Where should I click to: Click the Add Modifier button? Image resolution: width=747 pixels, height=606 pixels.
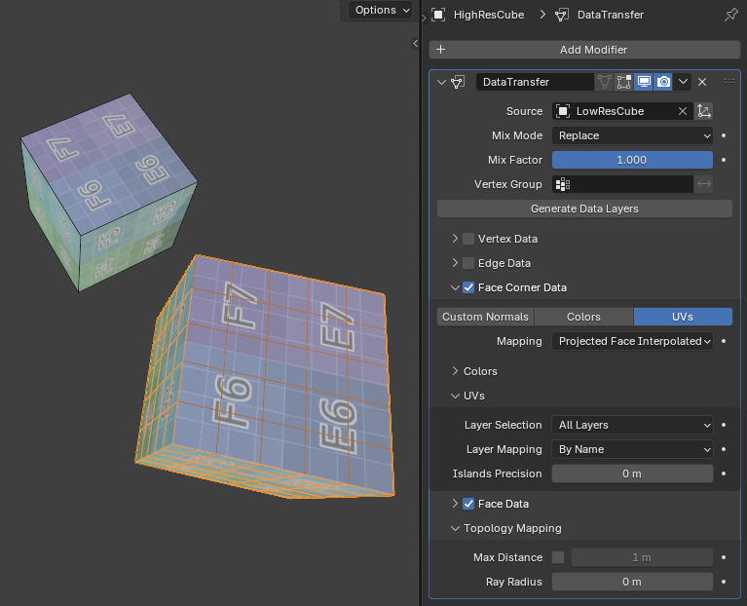[584, 50]
